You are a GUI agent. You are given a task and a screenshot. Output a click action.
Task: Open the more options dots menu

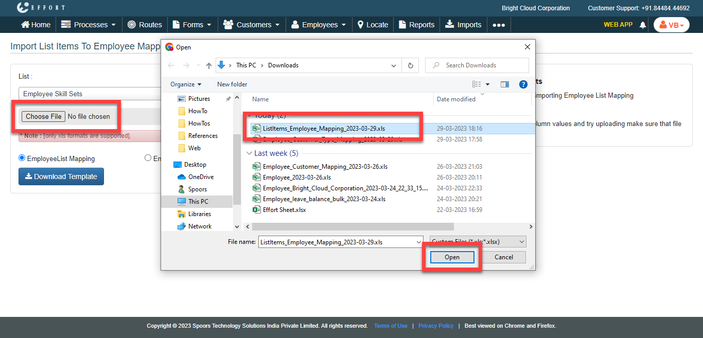tap(498, 25)
